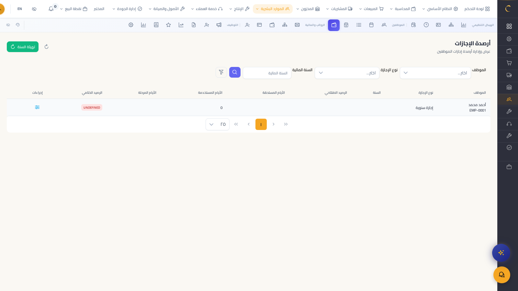Click the megaphone icon in التوظيف section
This screenshot has width=518, height=291.
tap(219, 25)
